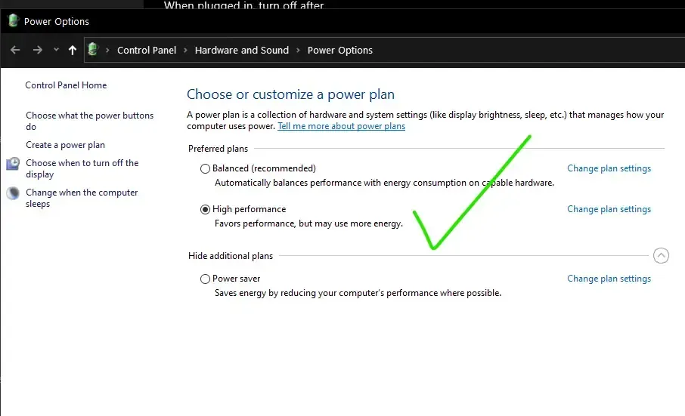Screen dimensions: 685x416
Task: Open chevron after Hardware and Sound breadcrumb
Action: 298,50
